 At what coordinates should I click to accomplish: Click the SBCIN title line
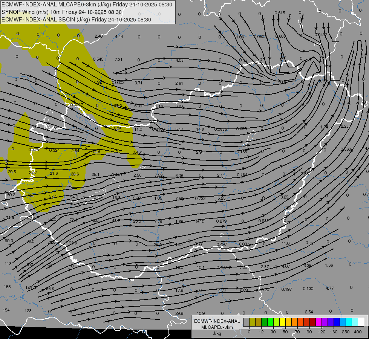(x=76, y=20)
